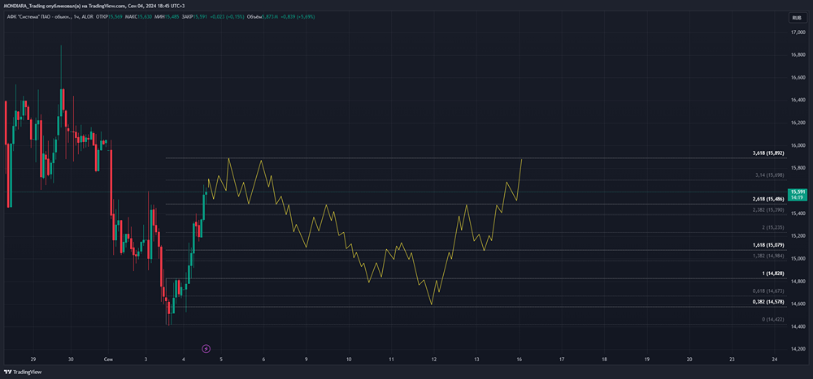Screen dimensions: 813x379
Task: Click date 23 on the time axis
Action: pos(732,360)
